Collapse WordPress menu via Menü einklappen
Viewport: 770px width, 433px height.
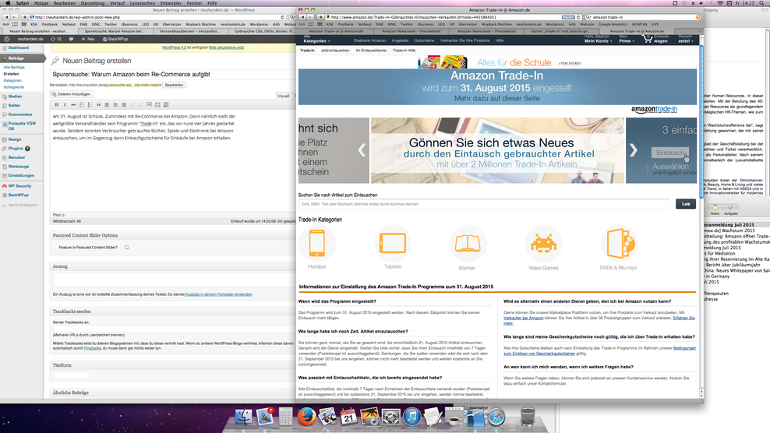[x=20, y=205]
